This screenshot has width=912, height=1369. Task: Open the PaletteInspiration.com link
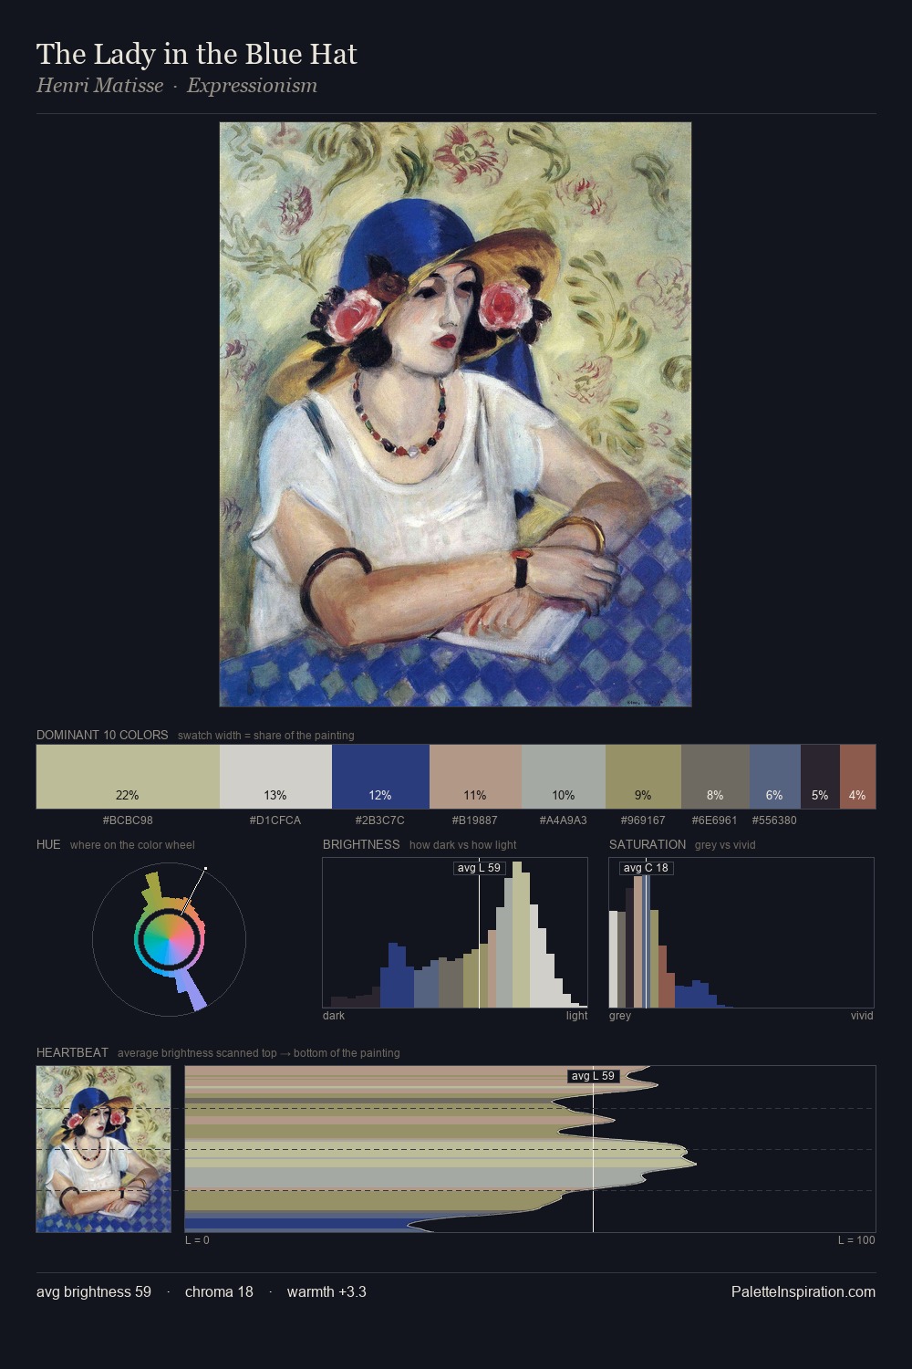[x=803, y=1291]
